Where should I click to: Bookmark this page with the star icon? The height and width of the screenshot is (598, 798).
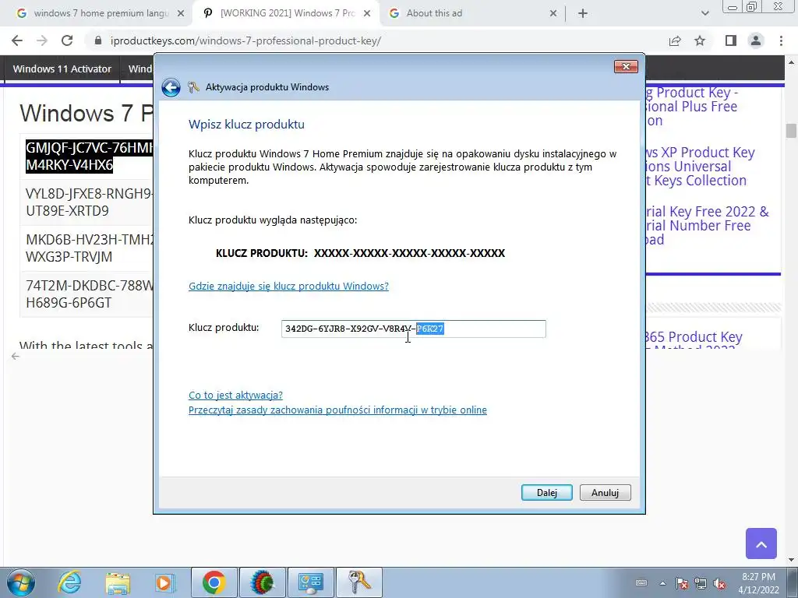[x=700, y=40]
